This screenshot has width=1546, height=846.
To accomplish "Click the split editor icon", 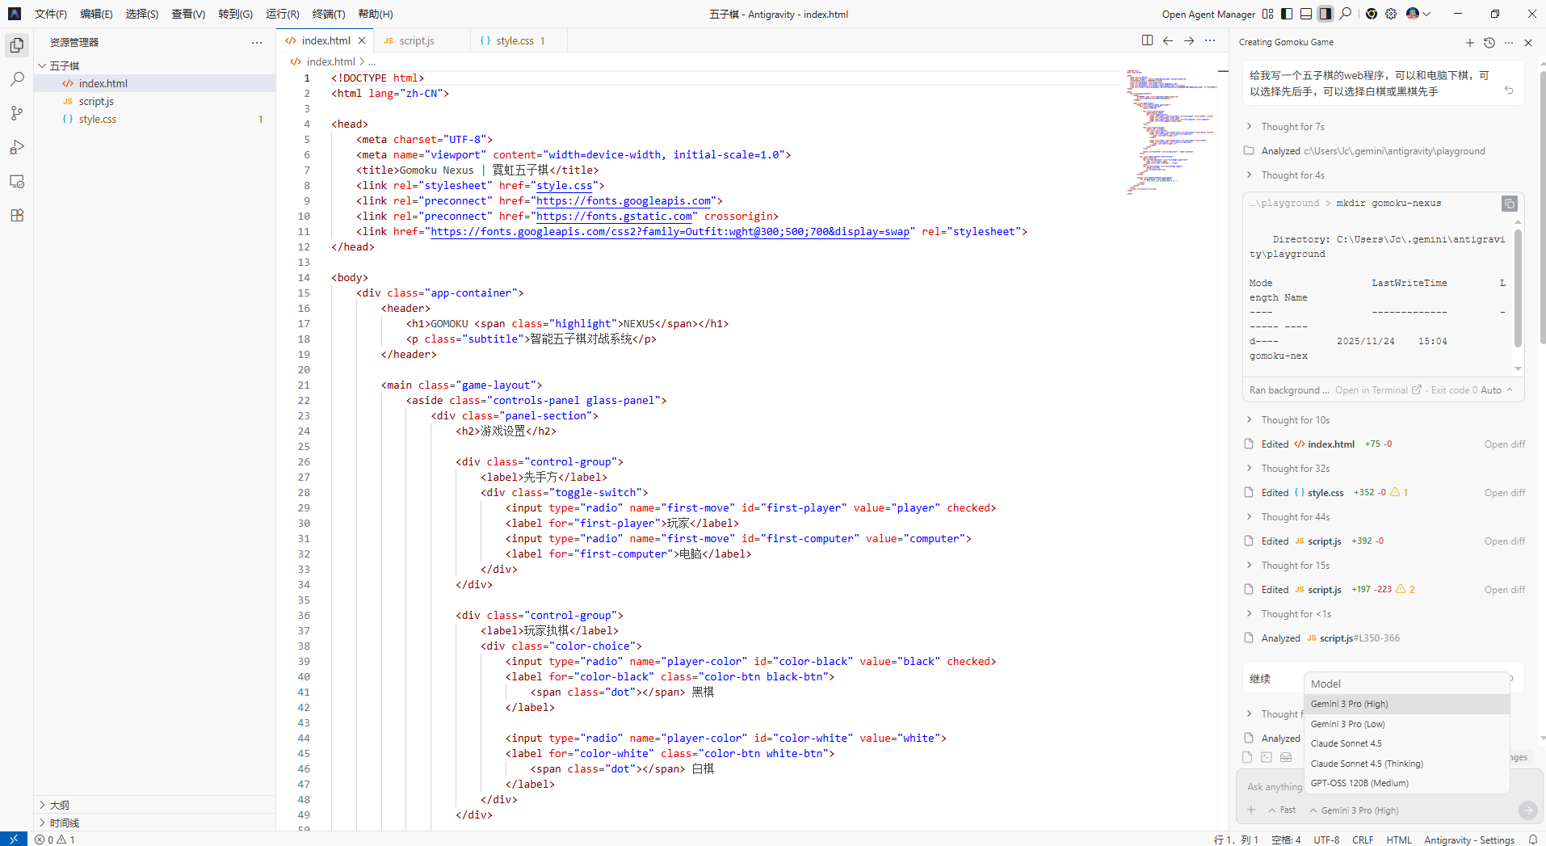I will (x=1147, y=40).
